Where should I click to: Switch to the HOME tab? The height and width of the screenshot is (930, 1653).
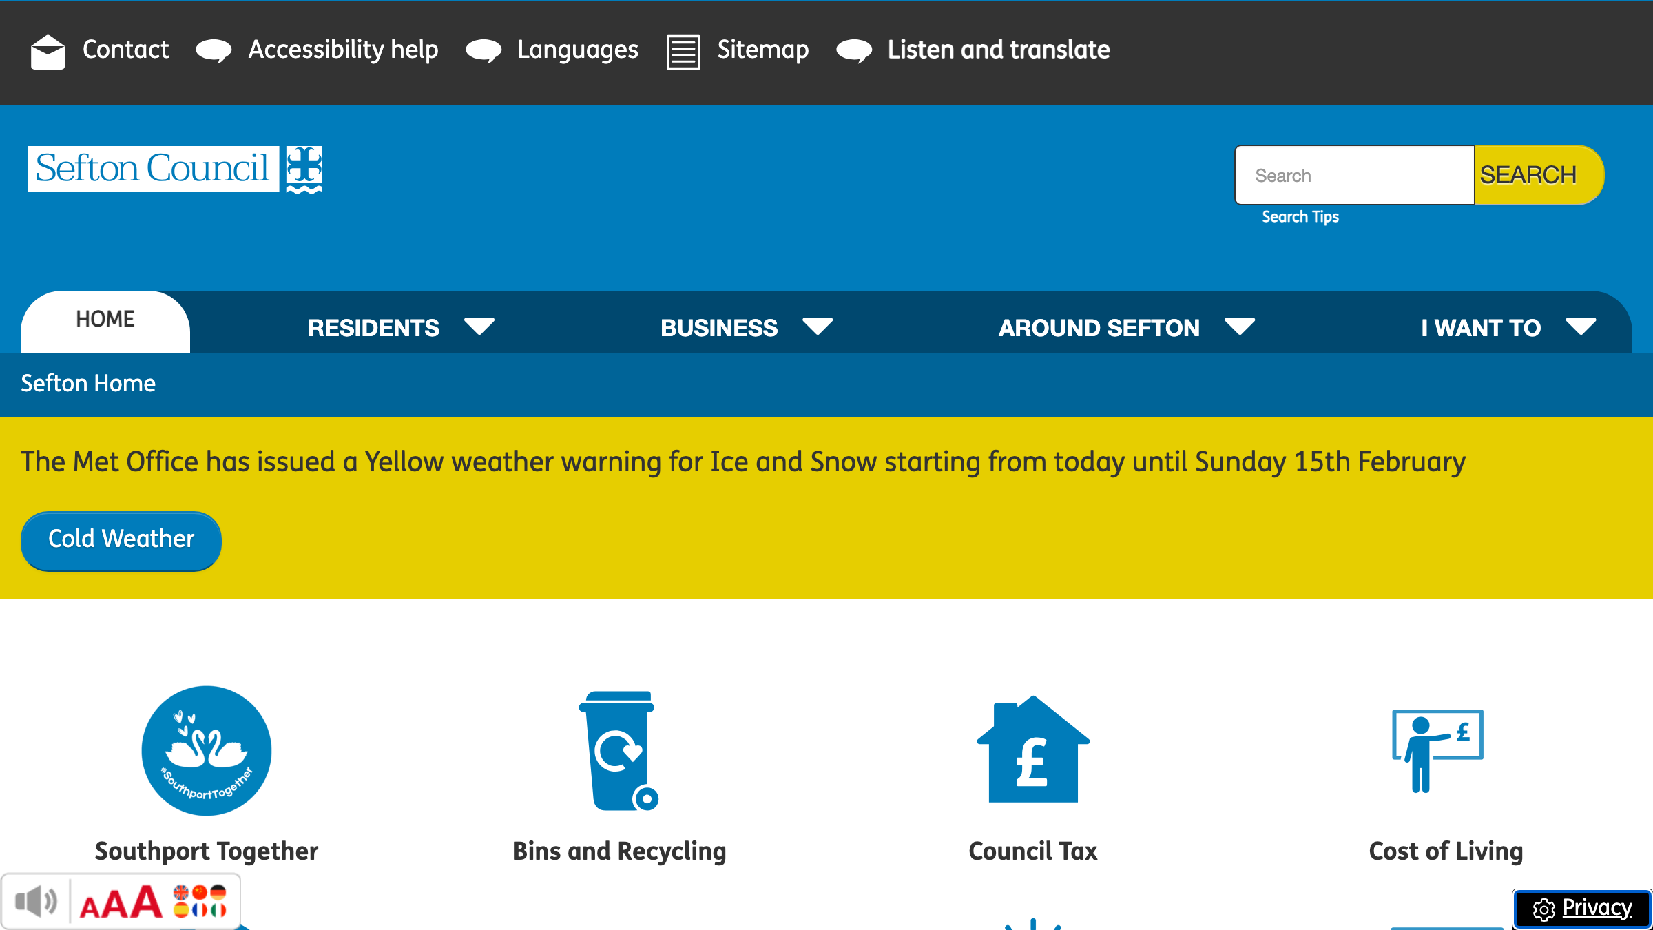(x=105, y=319)
